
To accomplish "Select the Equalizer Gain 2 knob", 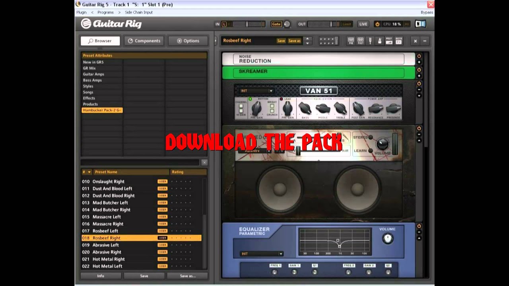I will click(369, 272).
